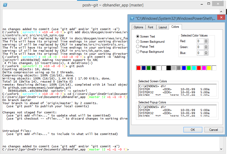The image size is (227, 154).
Task: Increase the Blue color value
Action: [x=206, y=52]
